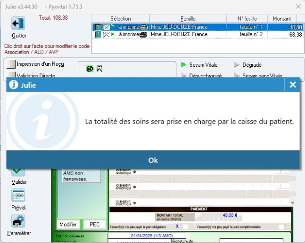Click the Montant column header
305x243 pixels.
(281, 18)
